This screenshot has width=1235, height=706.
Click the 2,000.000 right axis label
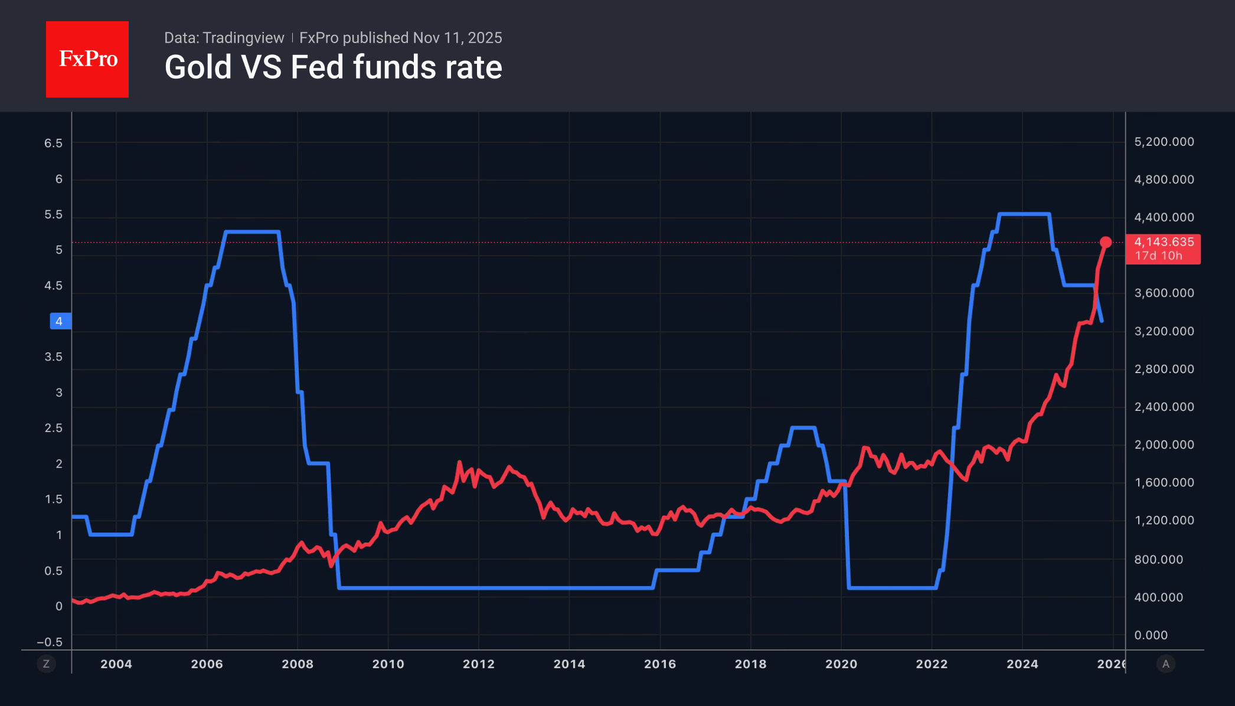click(1164, 444)
